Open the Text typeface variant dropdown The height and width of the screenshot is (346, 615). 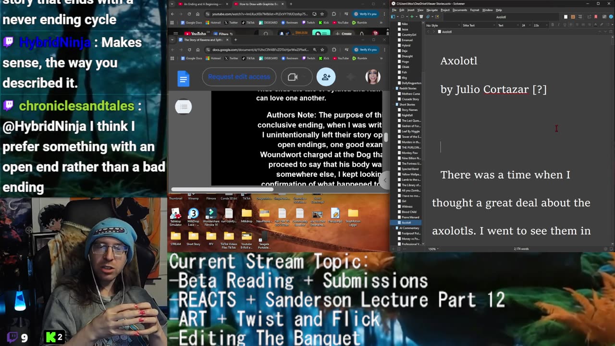click(x=508, y=25)
